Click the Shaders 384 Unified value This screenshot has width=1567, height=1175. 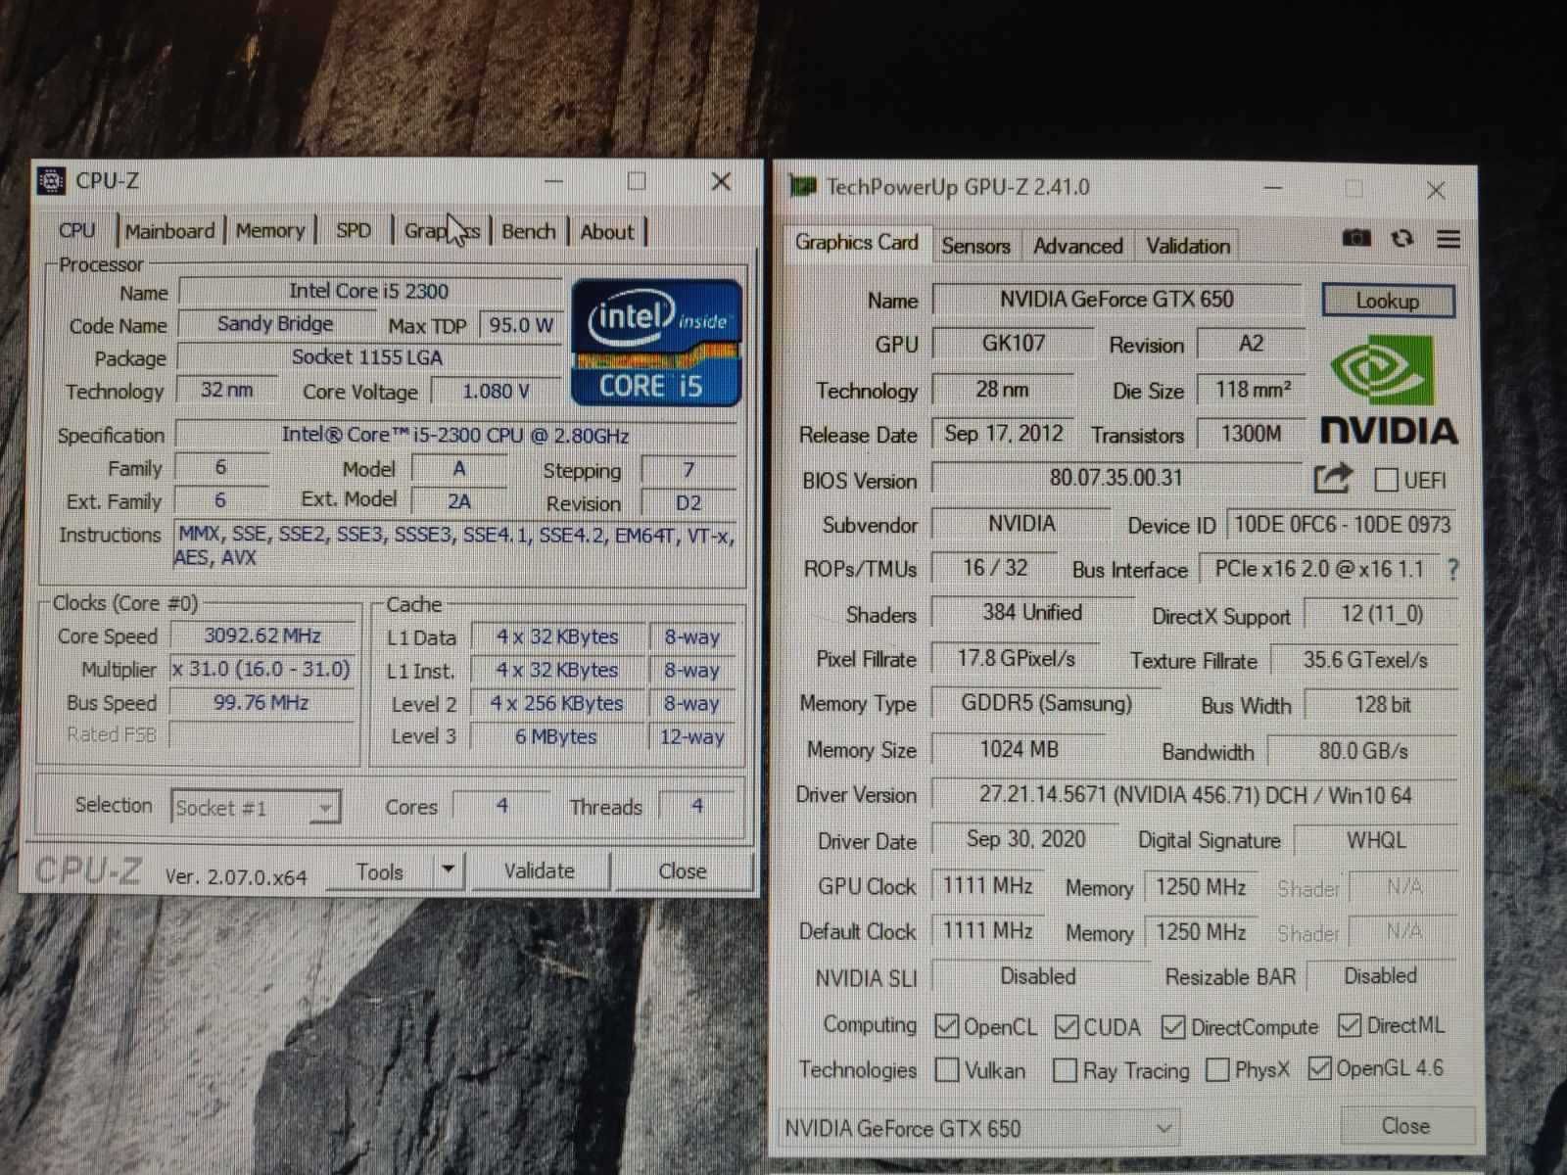(1032, 613)
